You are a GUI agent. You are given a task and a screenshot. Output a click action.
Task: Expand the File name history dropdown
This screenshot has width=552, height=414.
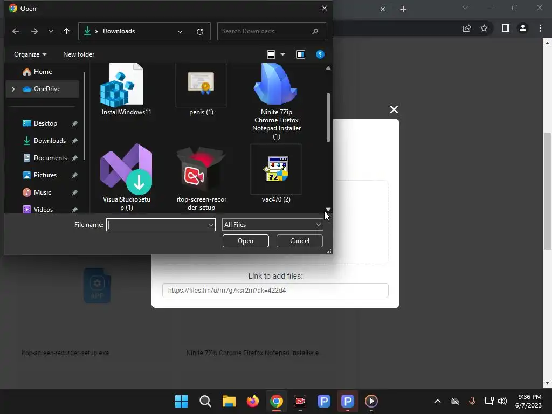[x=211, y=225]
